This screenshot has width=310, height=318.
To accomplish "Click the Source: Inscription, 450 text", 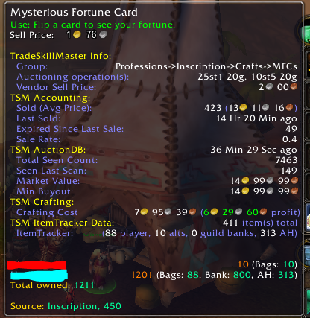I will click(66, 306).
